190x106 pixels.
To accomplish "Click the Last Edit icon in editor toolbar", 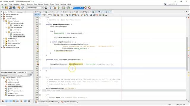I will [55, 15].
